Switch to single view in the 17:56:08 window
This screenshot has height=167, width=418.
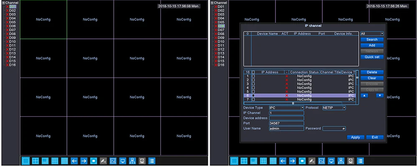(x=25, y=161)
